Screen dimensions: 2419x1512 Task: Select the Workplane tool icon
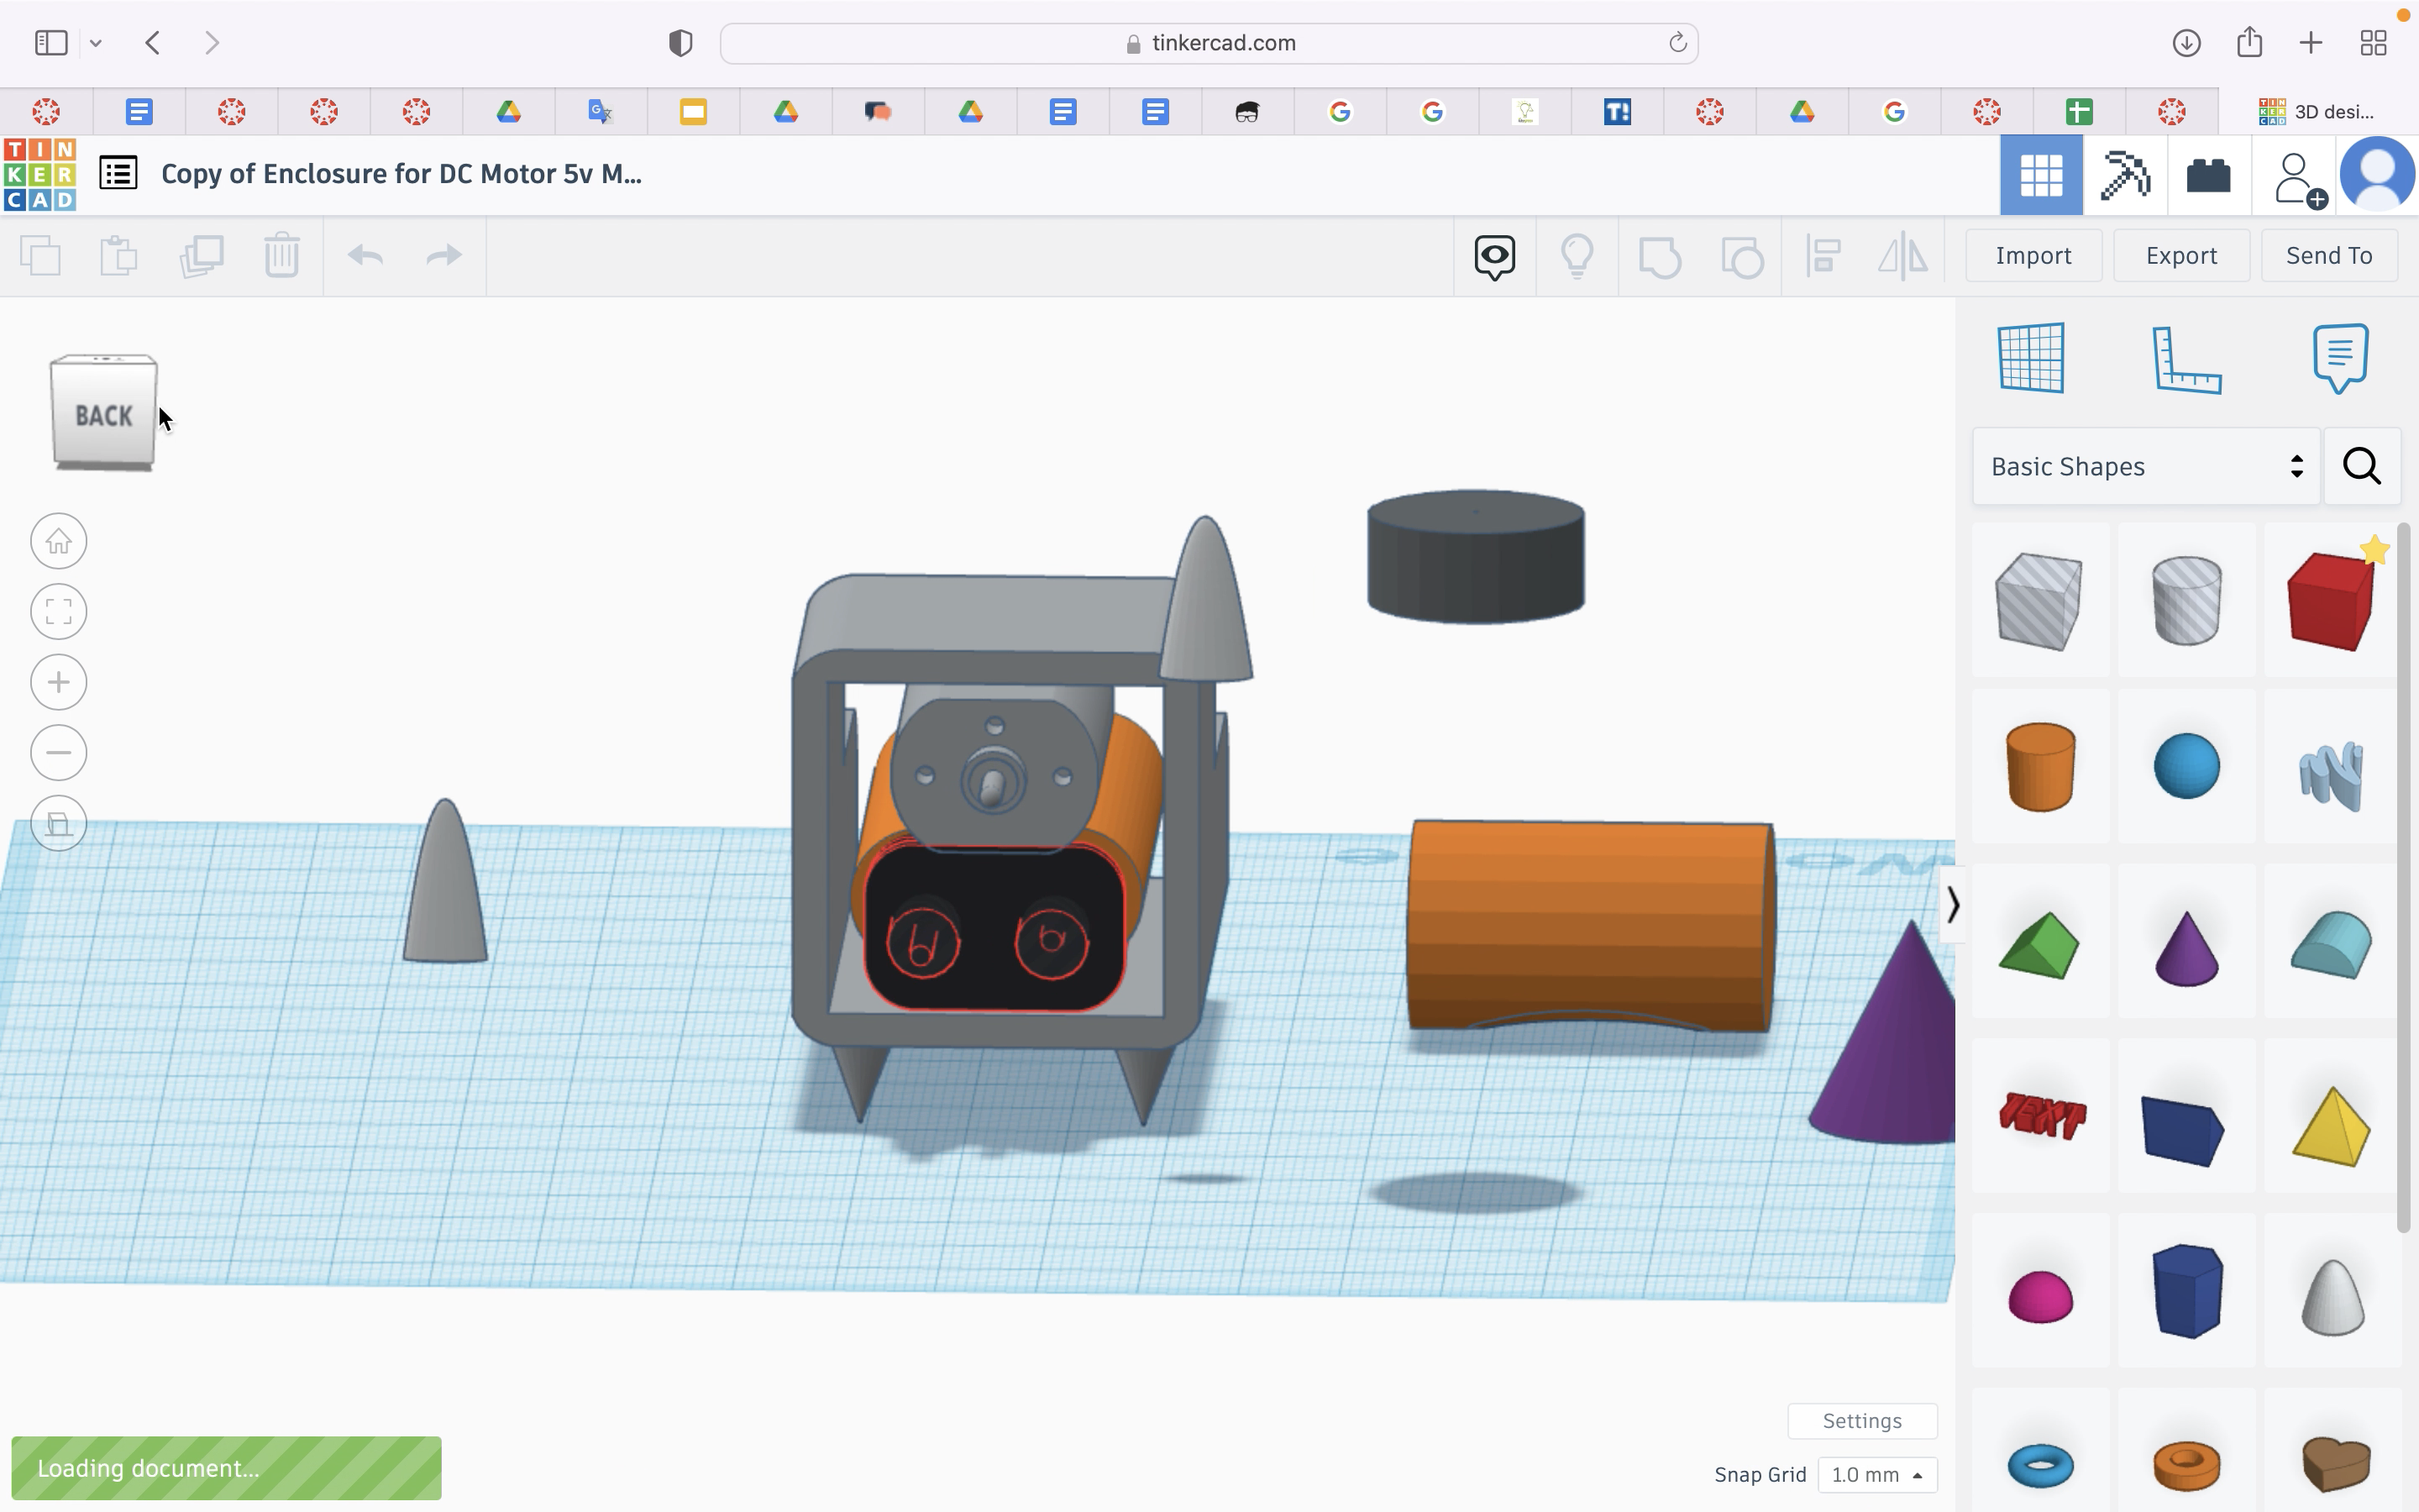[x=2031, y=358]
